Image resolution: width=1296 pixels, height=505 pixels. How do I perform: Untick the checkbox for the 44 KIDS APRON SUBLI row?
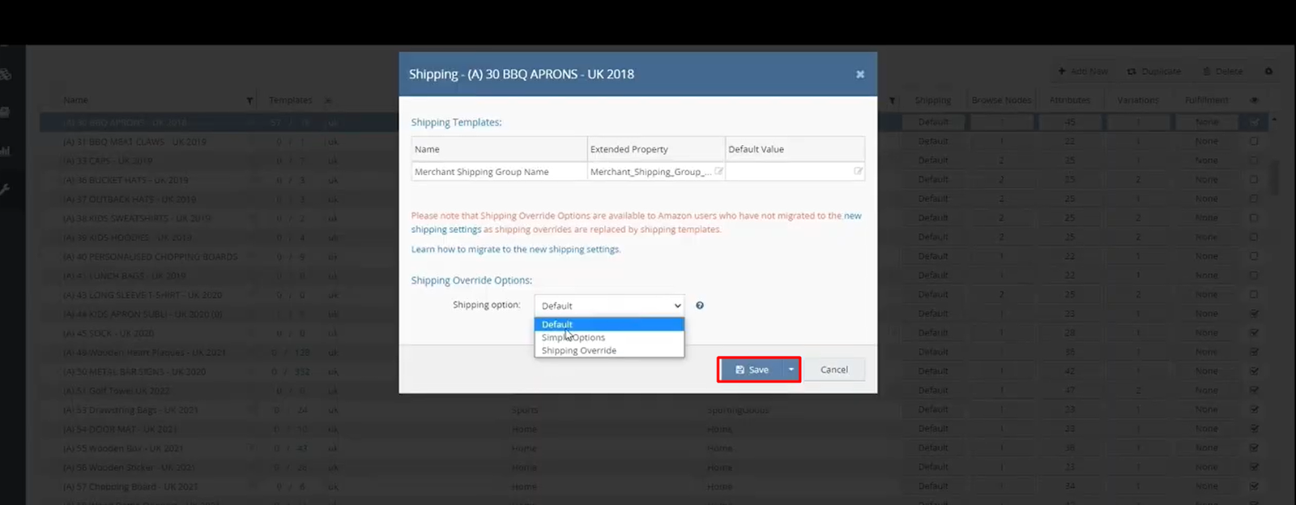click(1254, 314)
